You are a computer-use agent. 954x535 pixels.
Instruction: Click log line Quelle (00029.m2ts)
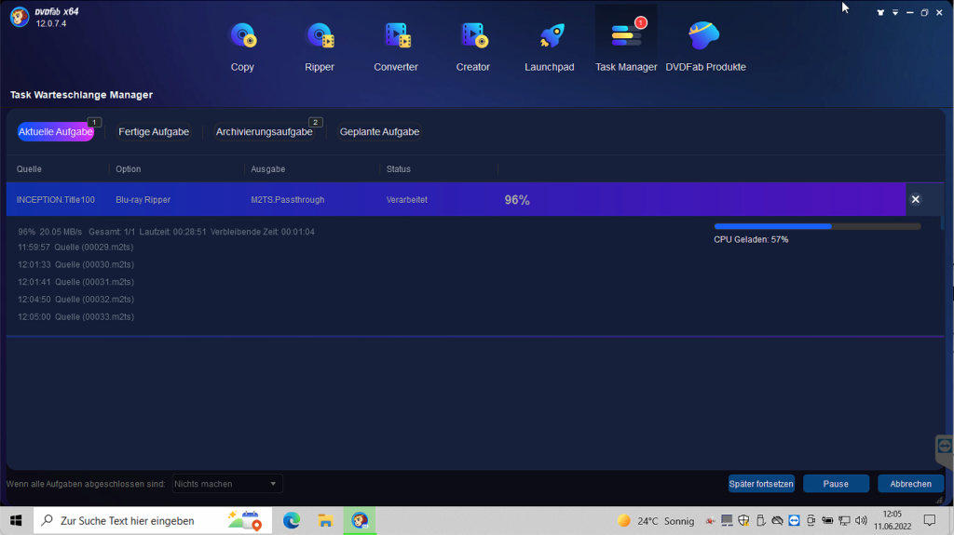click(x=75, y=247)
